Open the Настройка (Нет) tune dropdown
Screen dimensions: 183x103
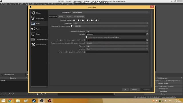pos(117,49)
